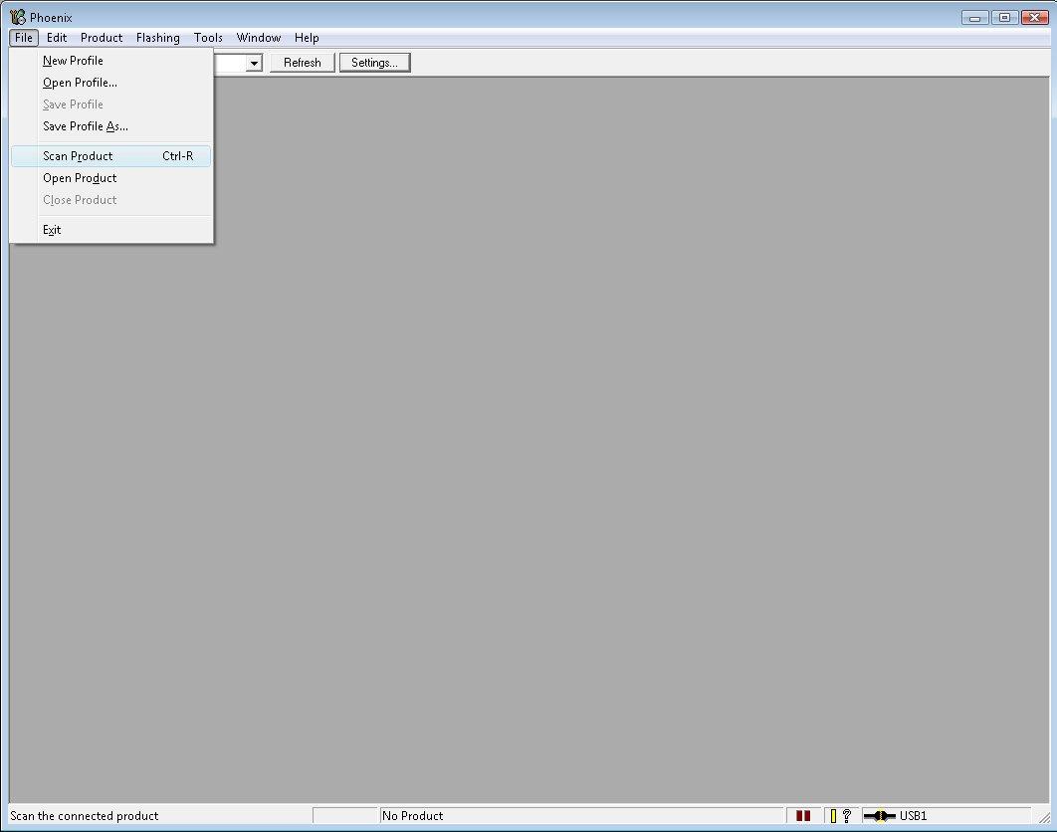Open the Edit menu
1057x832 pixels.
[x=57, y=38]
